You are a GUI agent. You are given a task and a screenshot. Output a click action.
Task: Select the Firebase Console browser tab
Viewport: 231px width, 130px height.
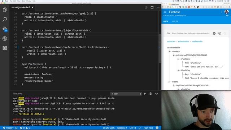click(176, 4)
